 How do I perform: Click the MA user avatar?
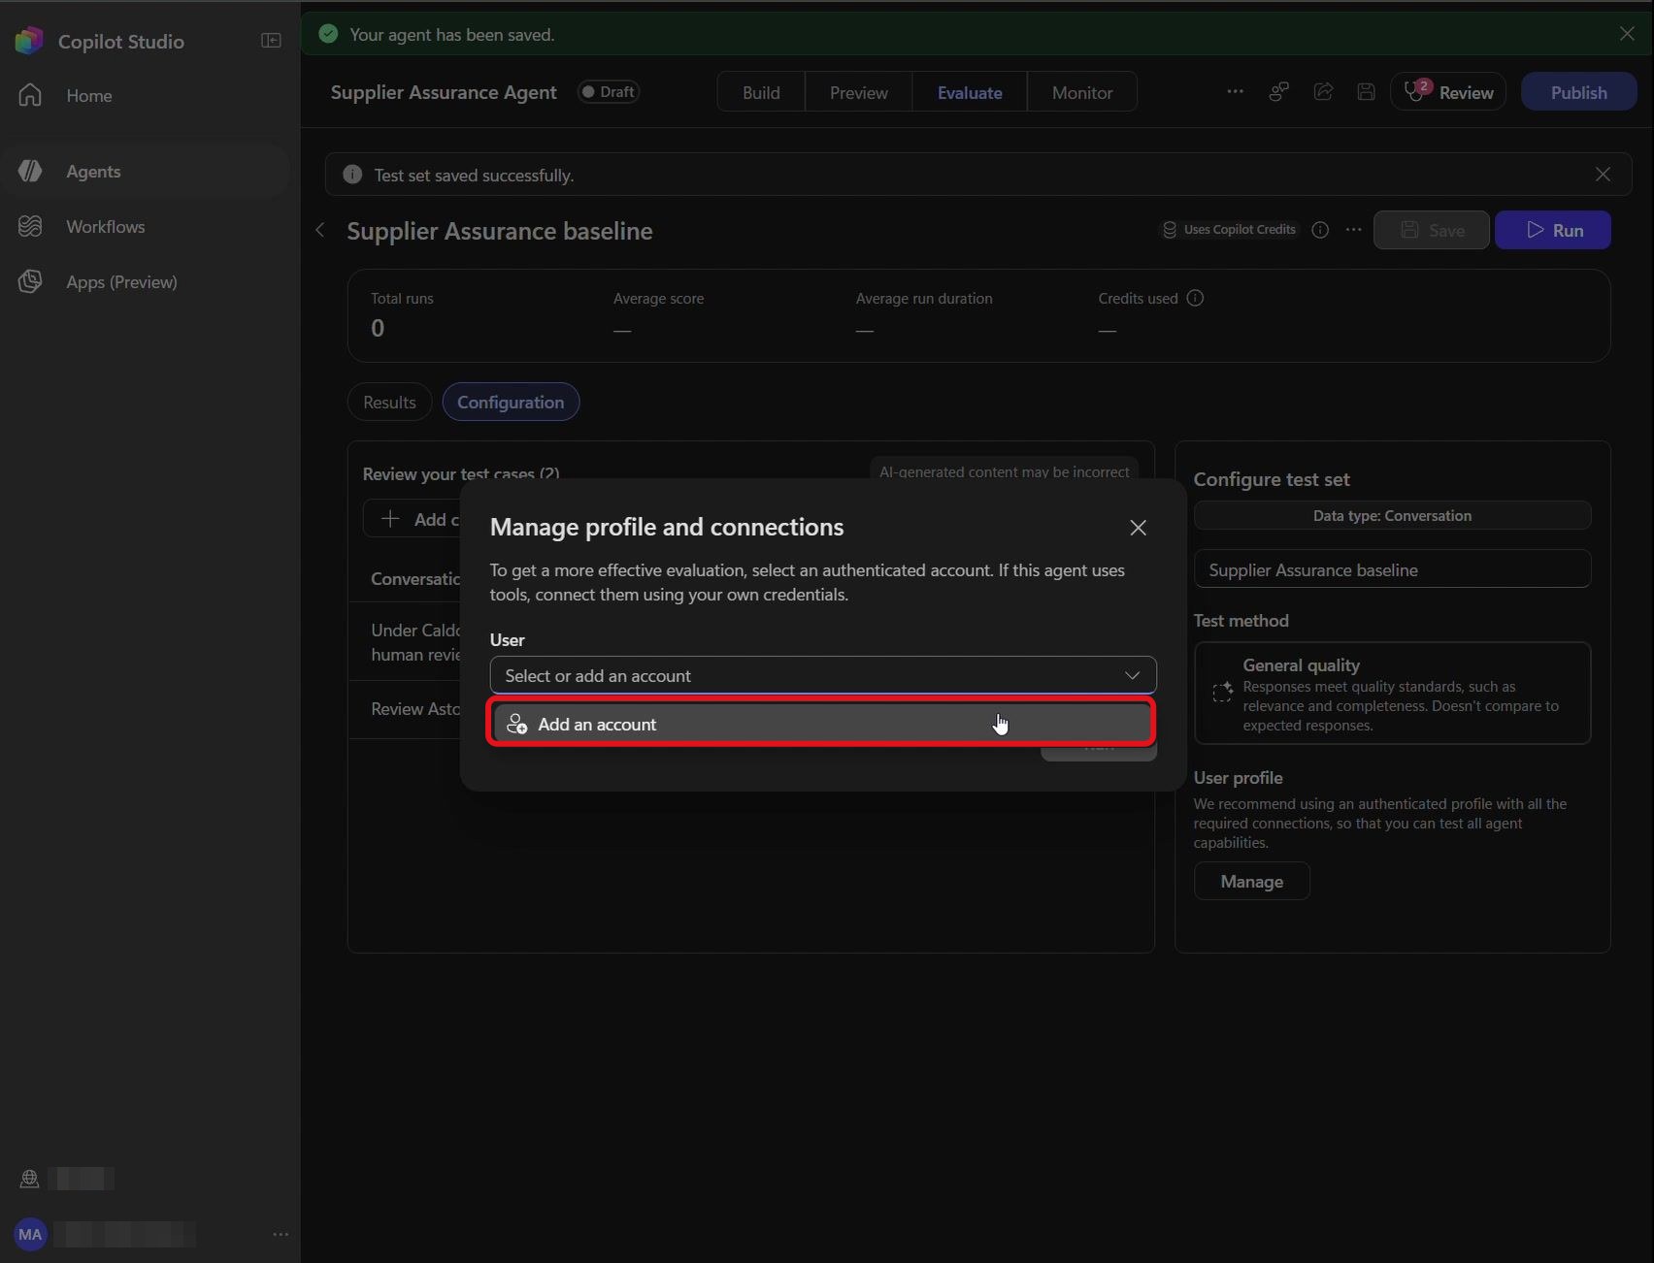click(30, 1234)
